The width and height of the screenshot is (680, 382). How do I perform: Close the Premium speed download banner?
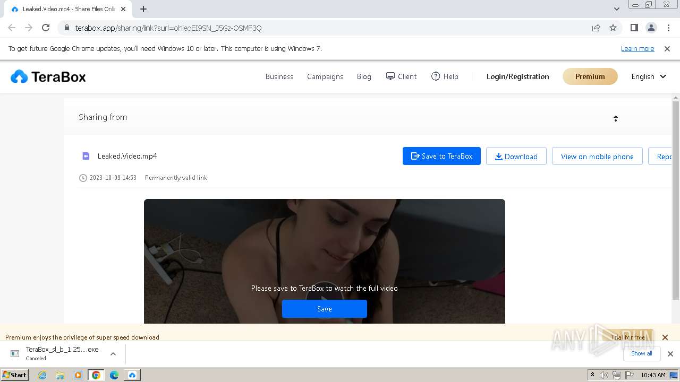665,337
